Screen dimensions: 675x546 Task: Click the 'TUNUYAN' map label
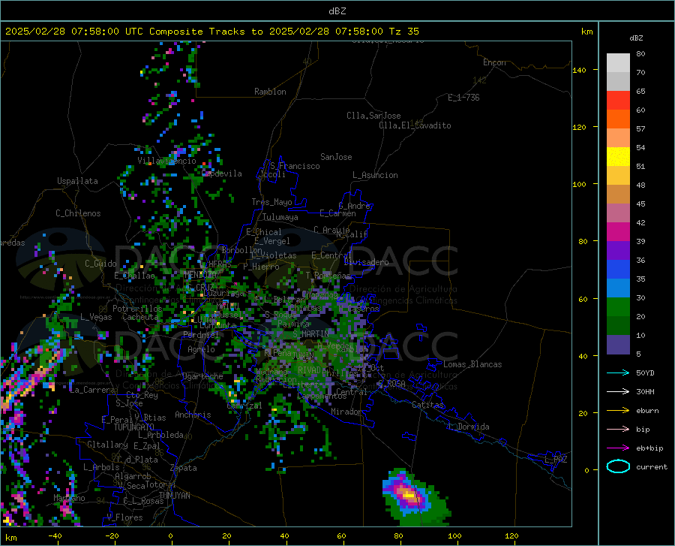[x=174, y=496]
